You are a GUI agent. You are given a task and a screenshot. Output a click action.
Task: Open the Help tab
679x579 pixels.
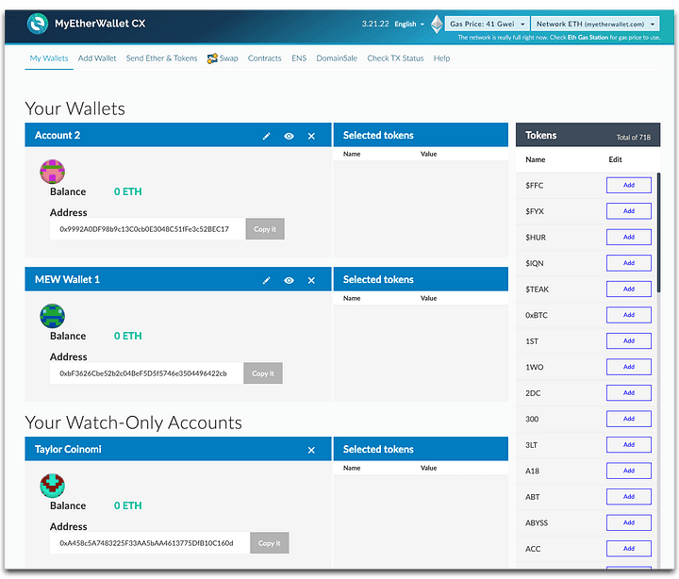pos(441,58)
